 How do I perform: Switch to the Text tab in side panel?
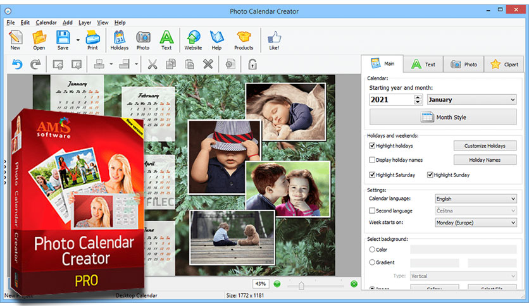click(x=423, y=64)
